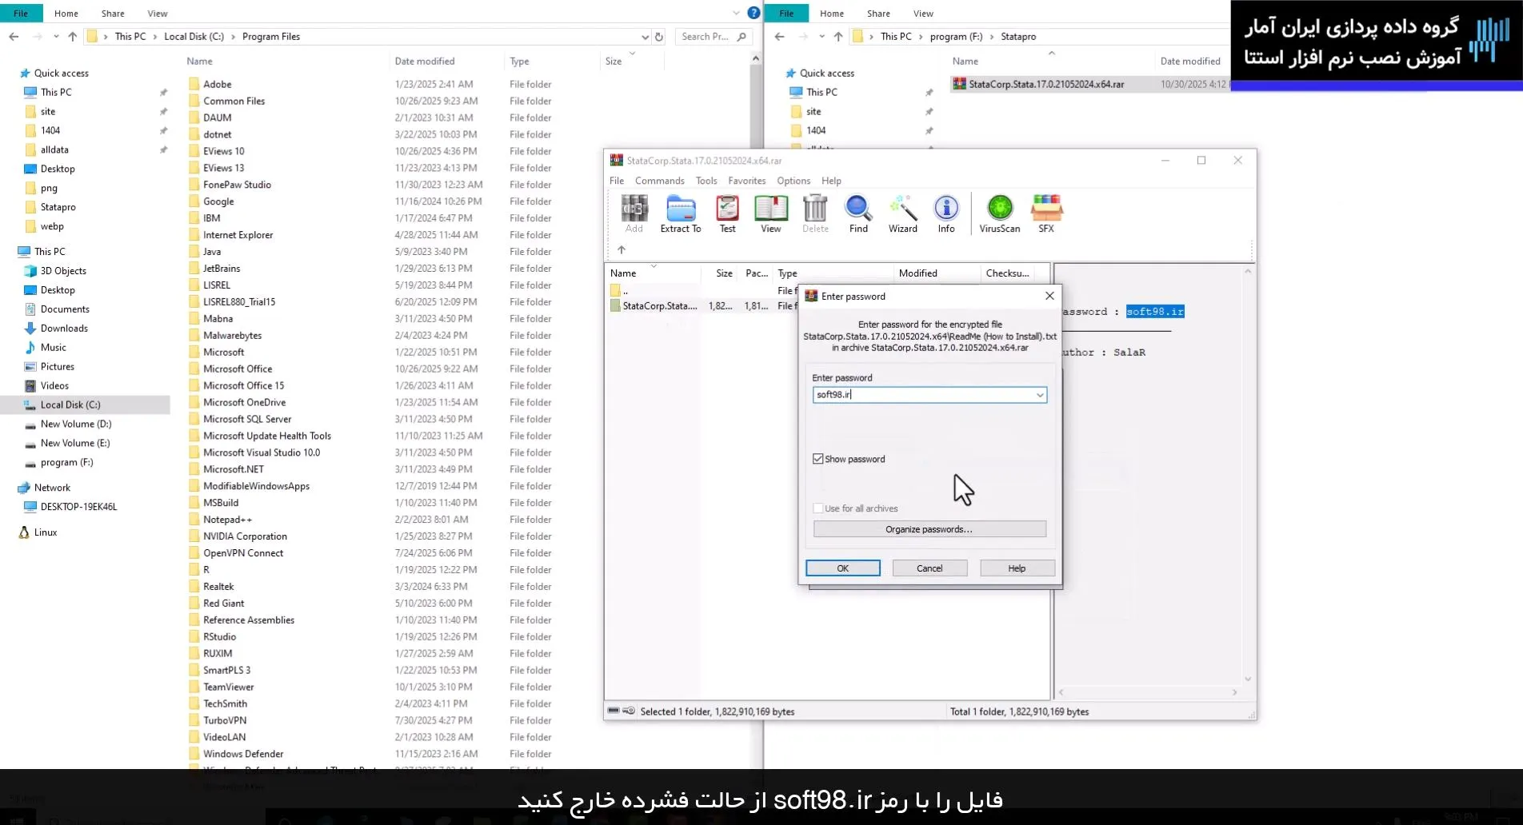Switch to the View tab in Explorer
Viewport: 1523px width, 825px height.
pos(157,13)
